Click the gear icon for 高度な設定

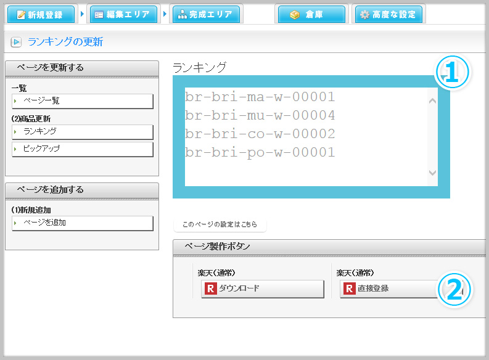[x=364, y=14]
